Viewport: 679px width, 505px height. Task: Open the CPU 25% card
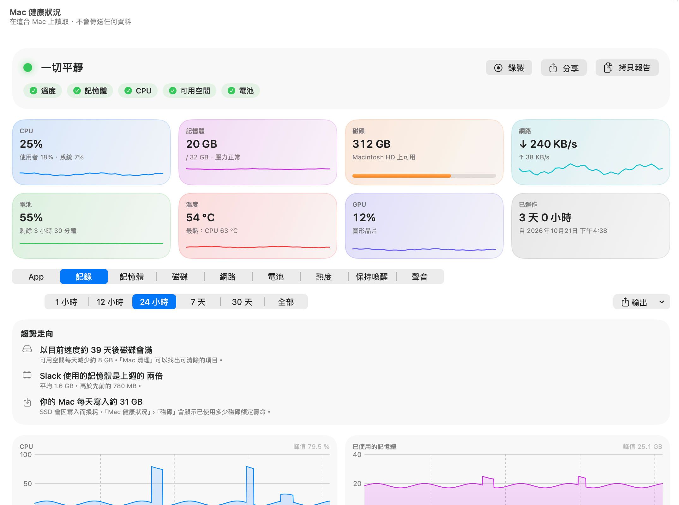91,152
